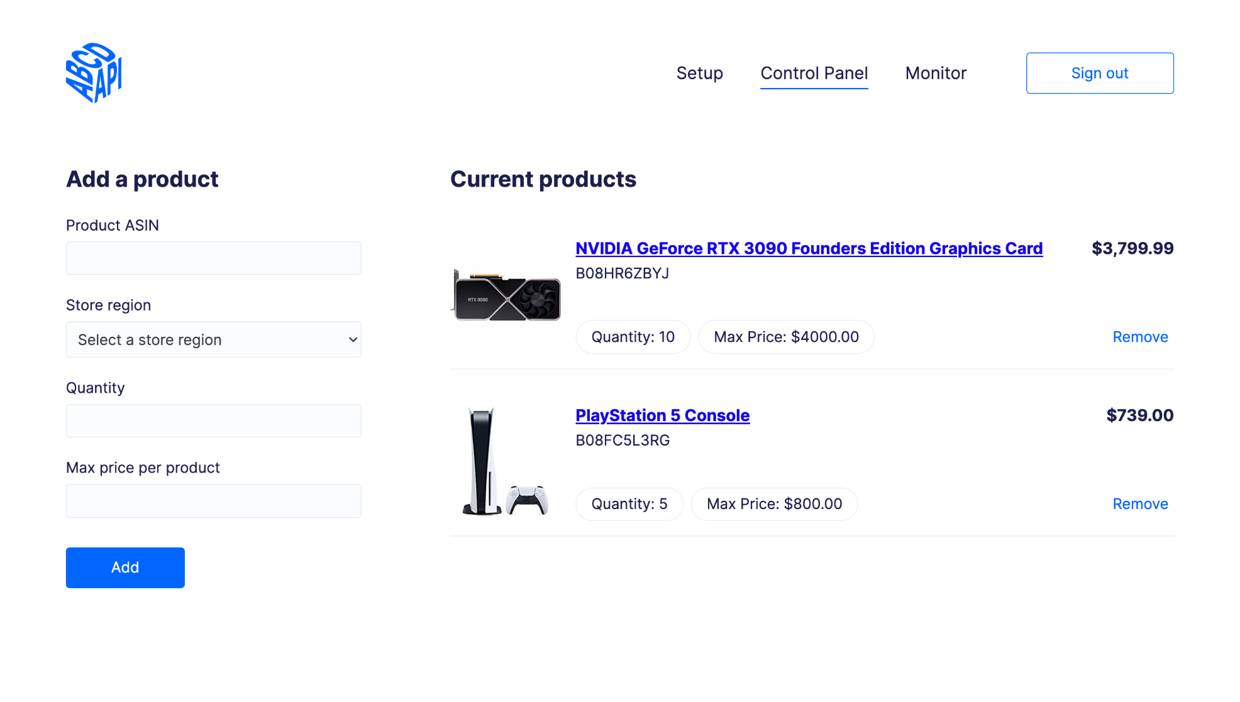Go to the Monitor page

click(936, 73)
